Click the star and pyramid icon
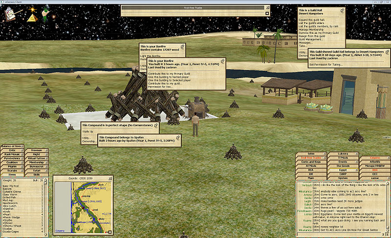The height and width of the screenshot is (238, 391). 32,14
